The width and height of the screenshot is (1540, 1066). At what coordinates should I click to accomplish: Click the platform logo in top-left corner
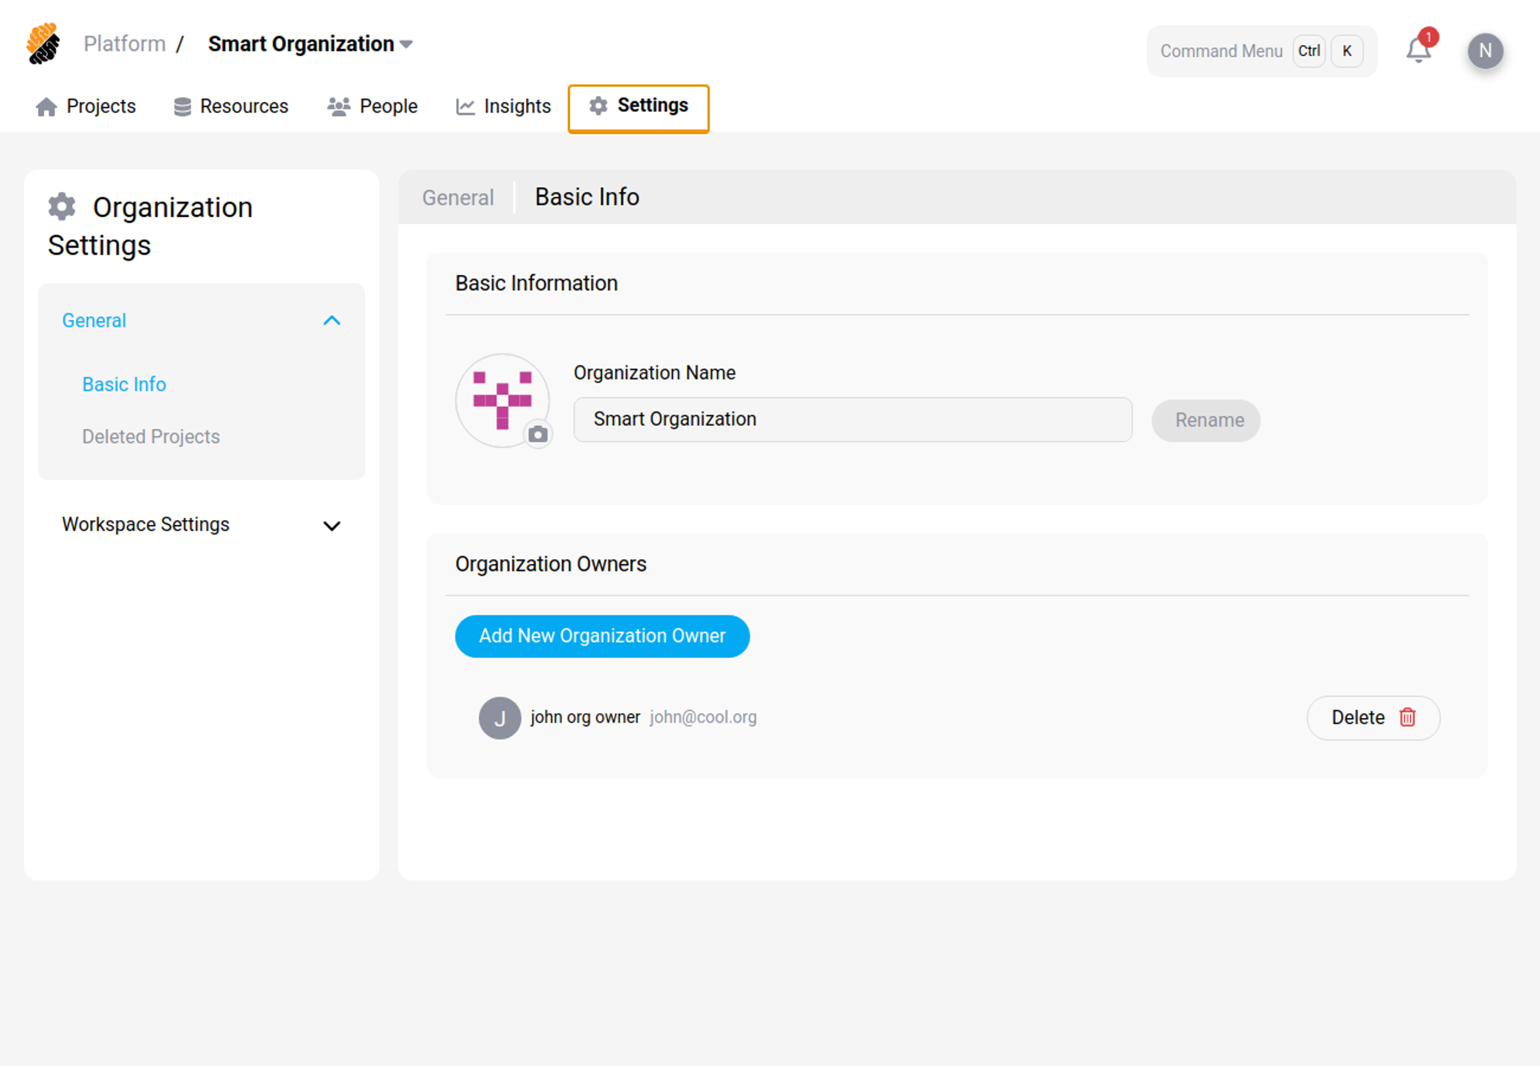[43, 43]
